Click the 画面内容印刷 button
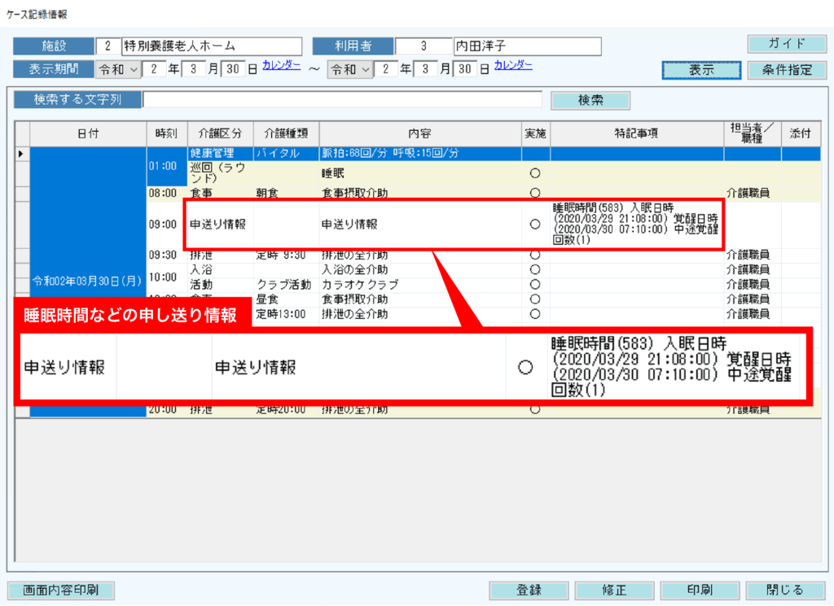The image size is (834, 606). pyautogui.click(x=60, y=590)
